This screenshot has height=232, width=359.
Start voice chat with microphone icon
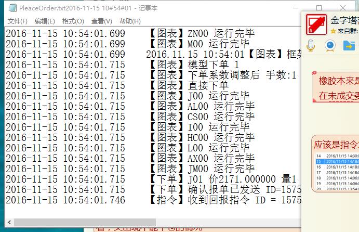(311, 46)
